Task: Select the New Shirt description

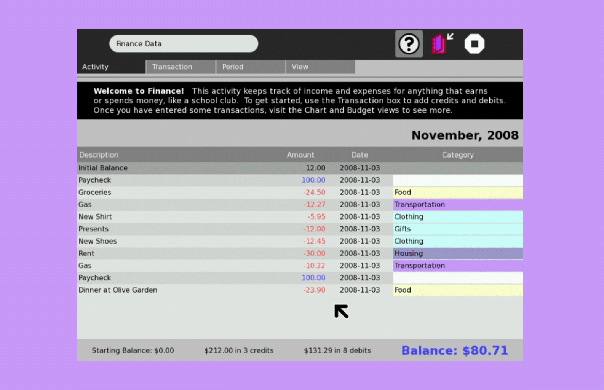Action: tap(95, 216)
